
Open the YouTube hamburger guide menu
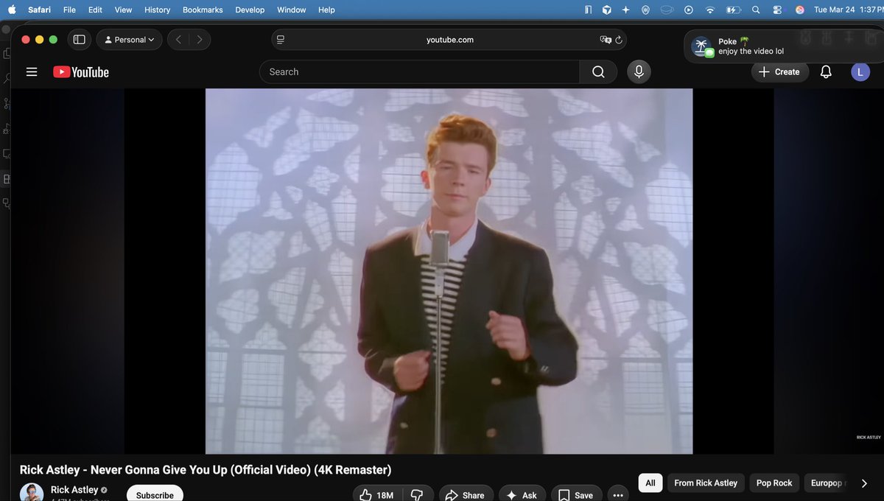[31, 72]
